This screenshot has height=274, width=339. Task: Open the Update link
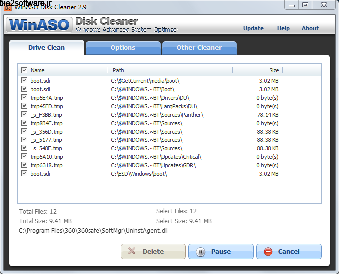(x=253, y=28)
